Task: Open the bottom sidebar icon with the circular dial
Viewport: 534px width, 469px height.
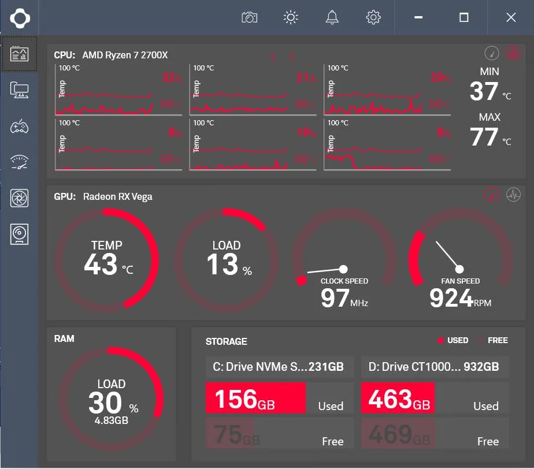Action: click(x=20, y=234)
